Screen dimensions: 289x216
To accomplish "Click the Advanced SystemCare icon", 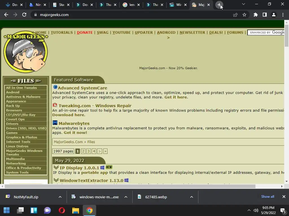I will (55, 87).
